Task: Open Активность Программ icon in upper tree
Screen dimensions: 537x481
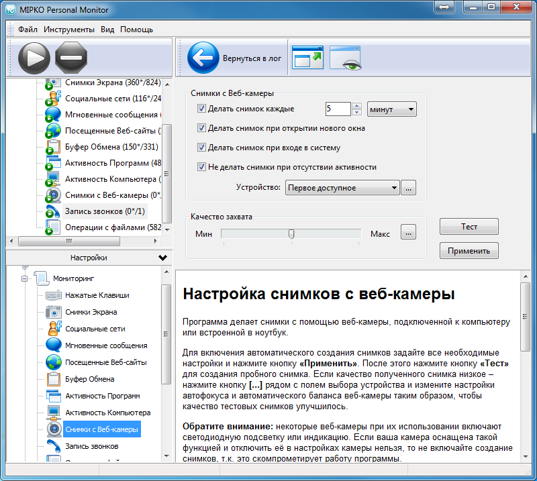Action: 53,163
